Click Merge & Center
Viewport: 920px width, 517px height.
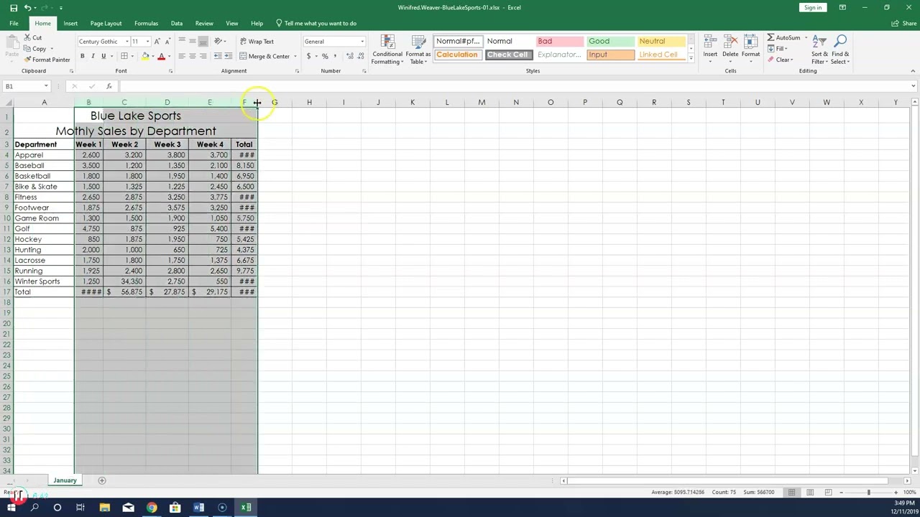point(264,56)
